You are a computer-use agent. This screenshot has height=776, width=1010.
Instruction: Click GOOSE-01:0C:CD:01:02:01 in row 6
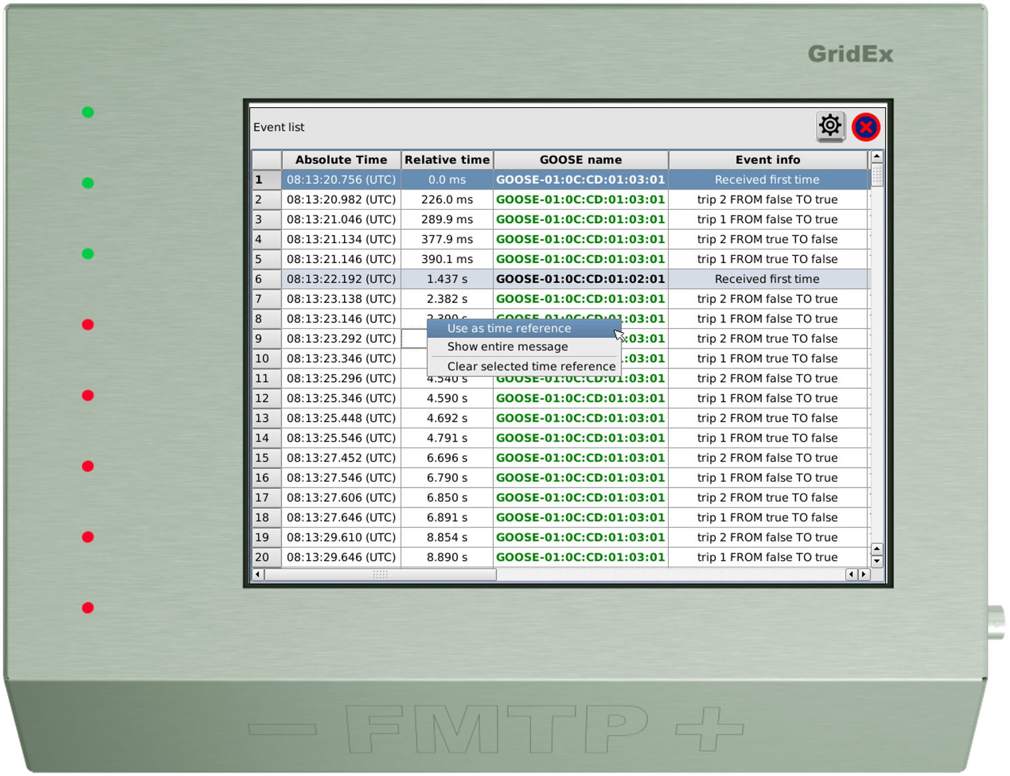pos(580,279)
